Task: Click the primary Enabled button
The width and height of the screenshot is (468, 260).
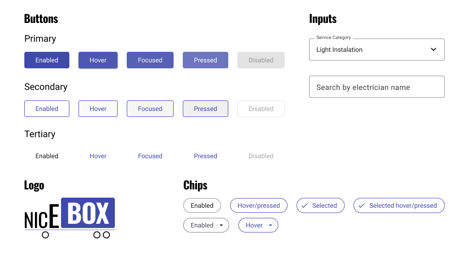Action: point(47,60)
